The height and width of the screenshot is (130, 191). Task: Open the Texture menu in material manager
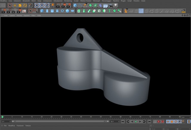pos(28,126)
